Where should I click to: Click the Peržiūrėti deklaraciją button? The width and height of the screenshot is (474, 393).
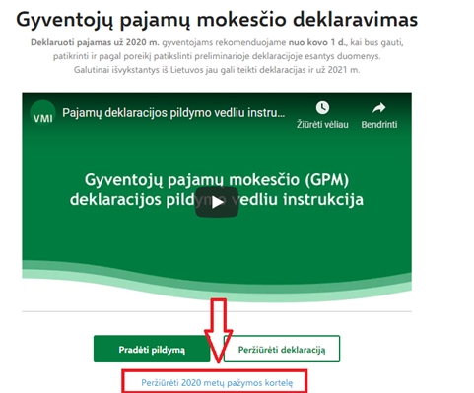pyautogui.click(x=282, y=349)
